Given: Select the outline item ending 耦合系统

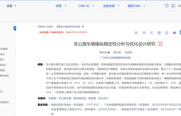Looking at the screenshot, I should pyautogui.click(x=4, y=76).
